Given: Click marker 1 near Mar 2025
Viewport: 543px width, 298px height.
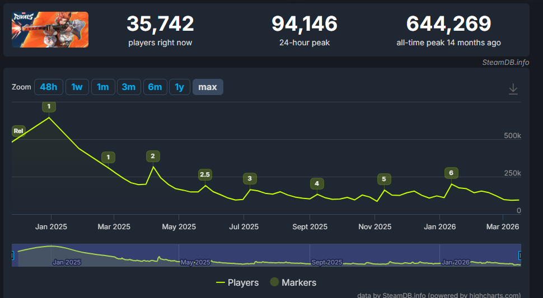Looking at the screenshot, I should [x=108, y=157].
